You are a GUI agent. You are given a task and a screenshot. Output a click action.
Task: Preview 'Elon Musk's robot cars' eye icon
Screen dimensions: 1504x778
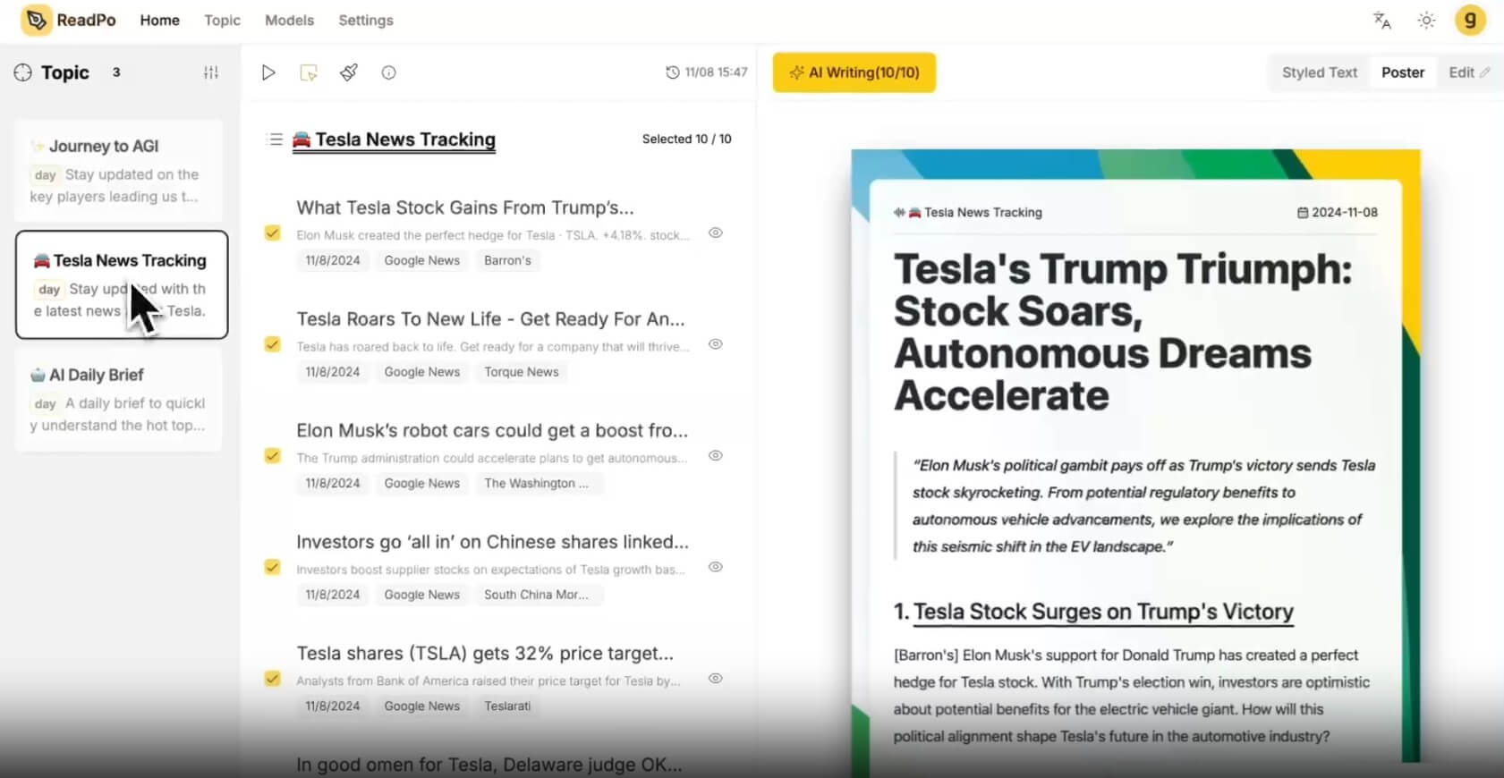pyautogui.click(x=716, y=456)
